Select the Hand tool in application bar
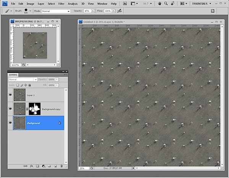 point(160,4)
